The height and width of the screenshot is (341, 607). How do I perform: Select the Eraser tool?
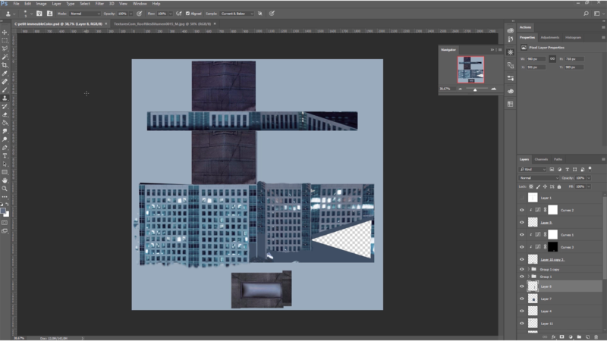(5, 114)
